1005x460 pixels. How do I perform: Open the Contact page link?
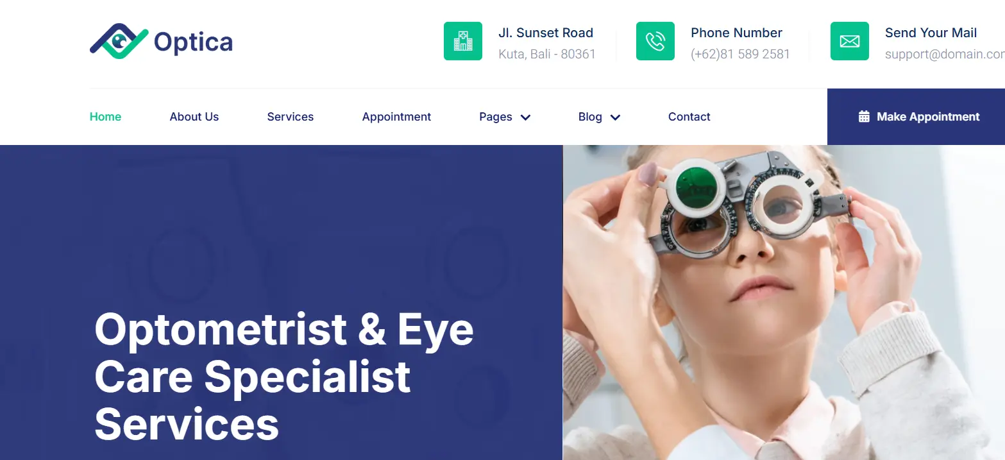coord(689,117)
